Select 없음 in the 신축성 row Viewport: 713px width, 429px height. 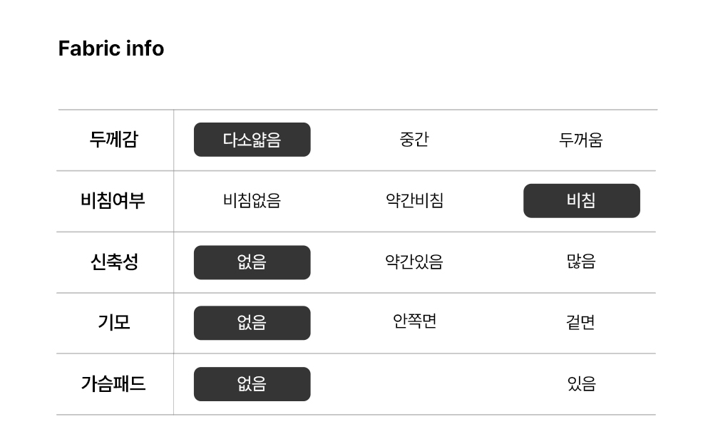252,263
